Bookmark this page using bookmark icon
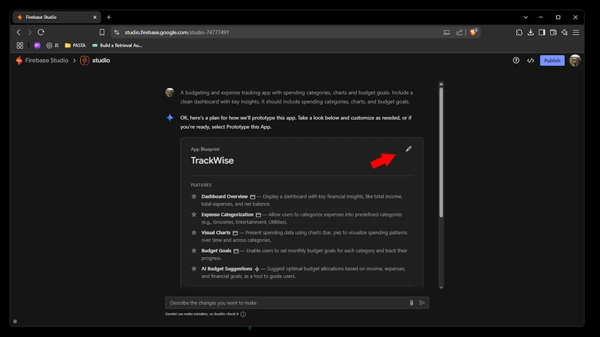 pyautogui.click(x=102, y=32)
